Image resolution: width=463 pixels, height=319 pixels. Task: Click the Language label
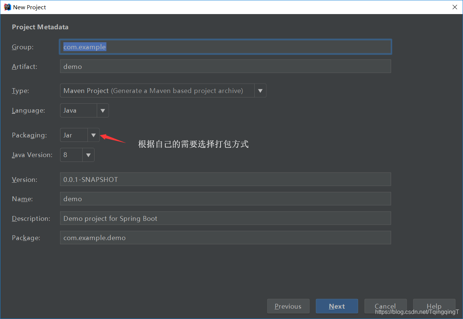[29, 110]
